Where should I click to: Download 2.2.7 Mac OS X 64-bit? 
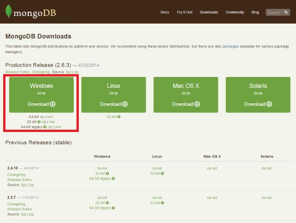212,198
